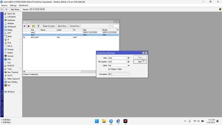The height and width of the screenshot is (125, 222).
Task: Sort by the Slot column header
Action: tap(35, 30)
